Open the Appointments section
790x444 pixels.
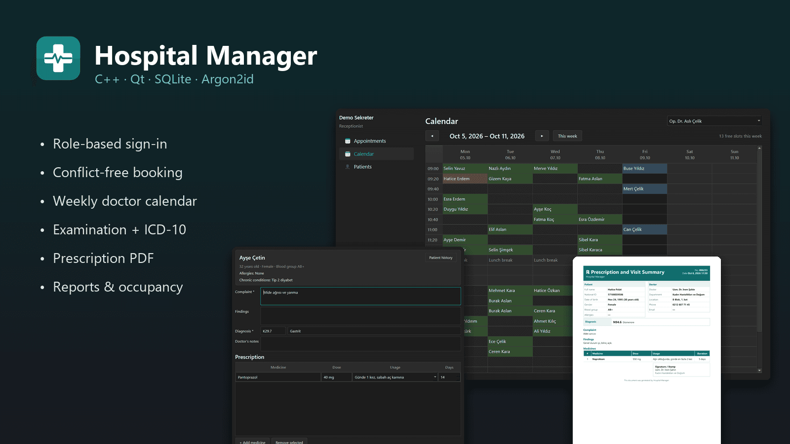tap(377, 141)
